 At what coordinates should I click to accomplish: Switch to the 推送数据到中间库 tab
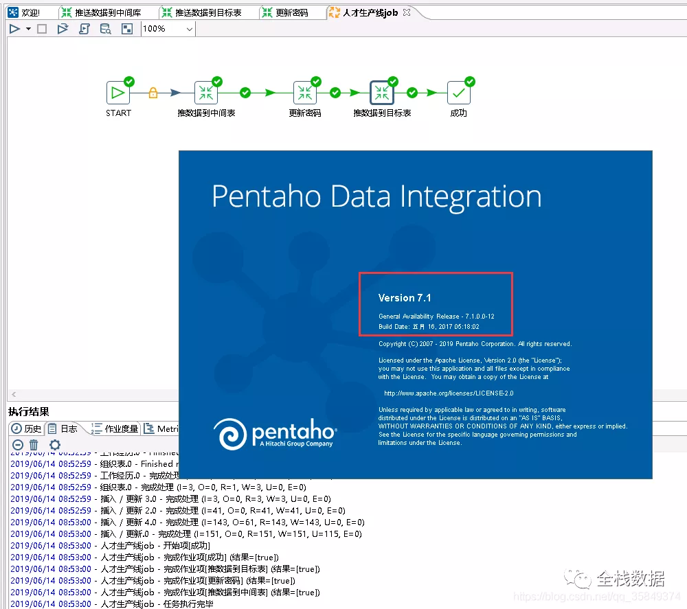102,12
